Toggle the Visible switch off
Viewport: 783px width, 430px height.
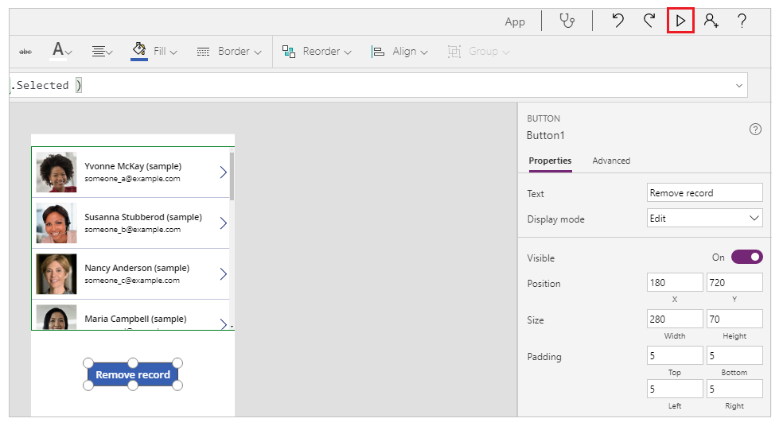click(746, 257)
